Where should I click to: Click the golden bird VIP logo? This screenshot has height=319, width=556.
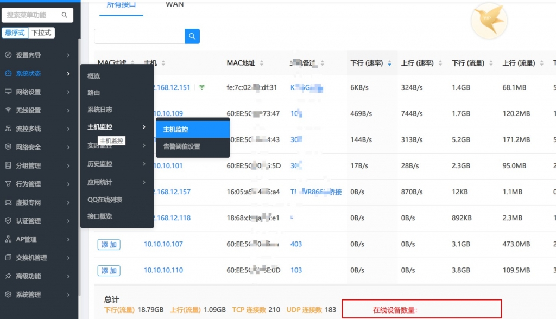click(488, 22)
